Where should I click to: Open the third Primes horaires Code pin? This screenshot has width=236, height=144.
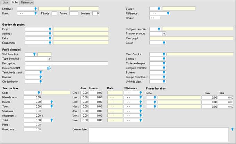[x=155, y=107]
